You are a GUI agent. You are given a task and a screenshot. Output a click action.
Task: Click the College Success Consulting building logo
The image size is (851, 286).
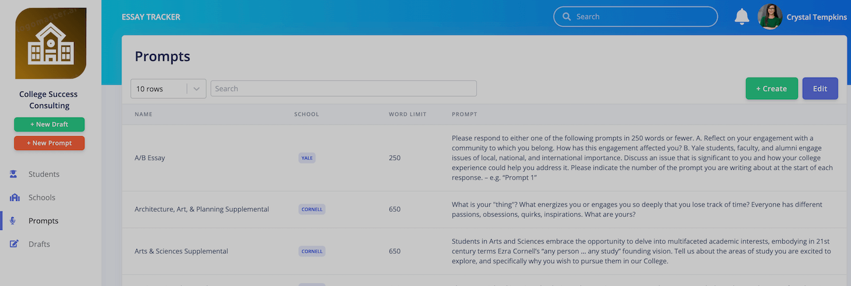(x=51, y=43)
